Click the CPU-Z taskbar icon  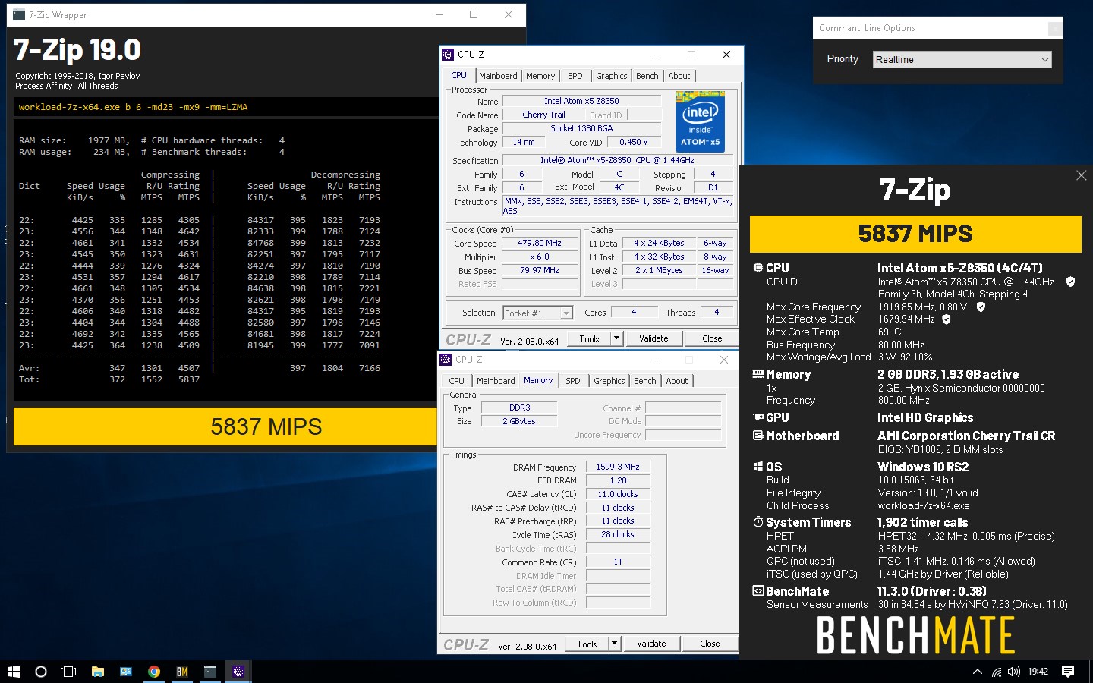pos(238,672)
